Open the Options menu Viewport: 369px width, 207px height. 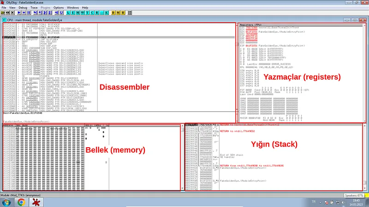tap(59, 7)
